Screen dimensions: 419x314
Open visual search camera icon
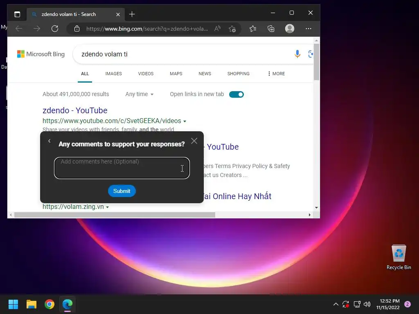311,54
